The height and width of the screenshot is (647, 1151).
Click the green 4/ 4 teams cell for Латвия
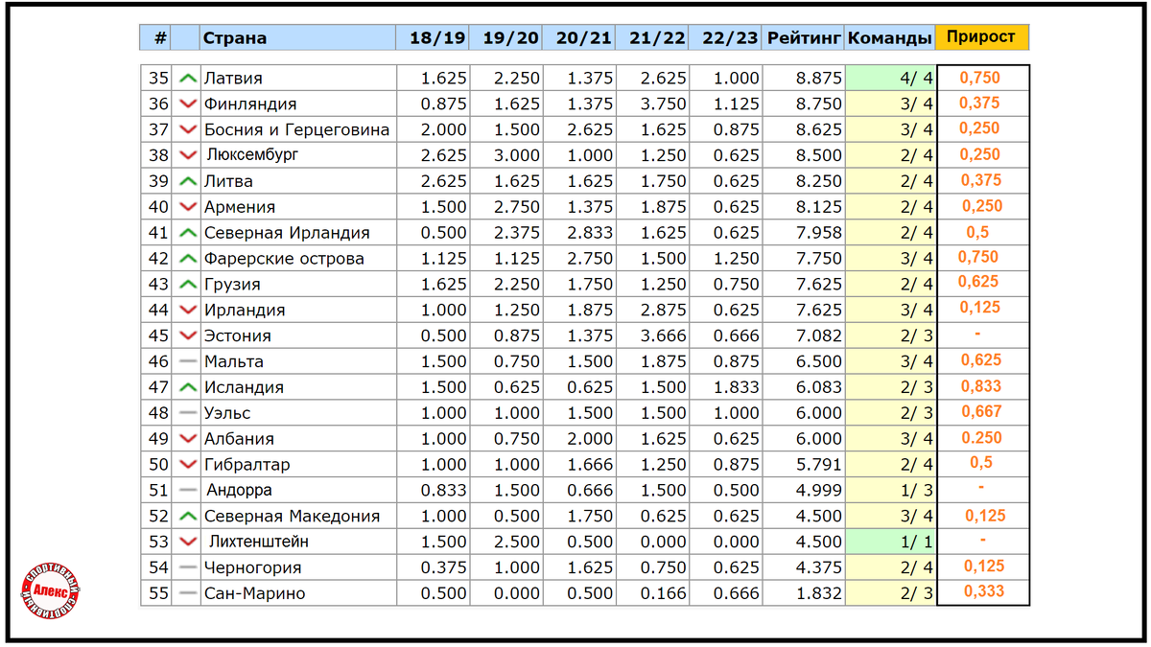pos(889,78)
